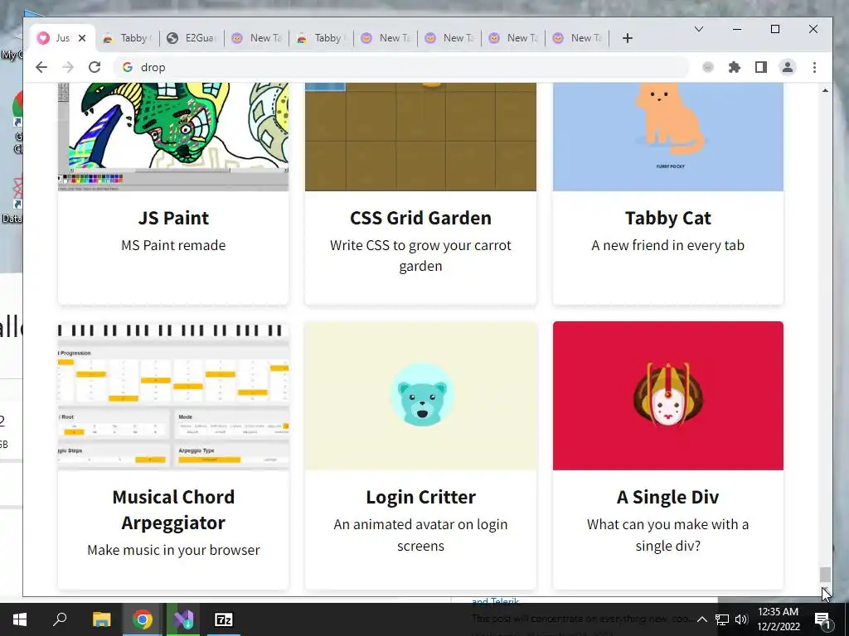
Task: Open a new tab with plus button
Action: click(x=627, y=38)
